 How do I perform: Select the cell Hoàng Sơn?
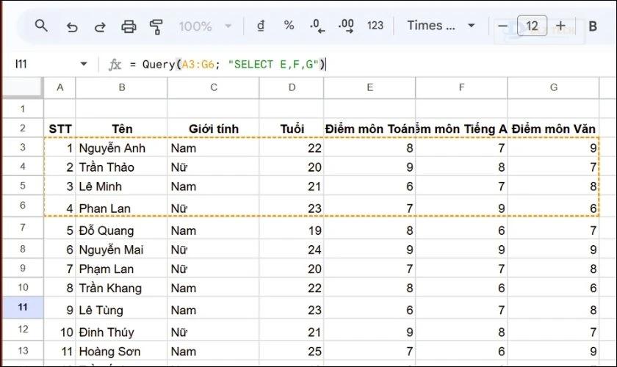[x=122, y=352]
